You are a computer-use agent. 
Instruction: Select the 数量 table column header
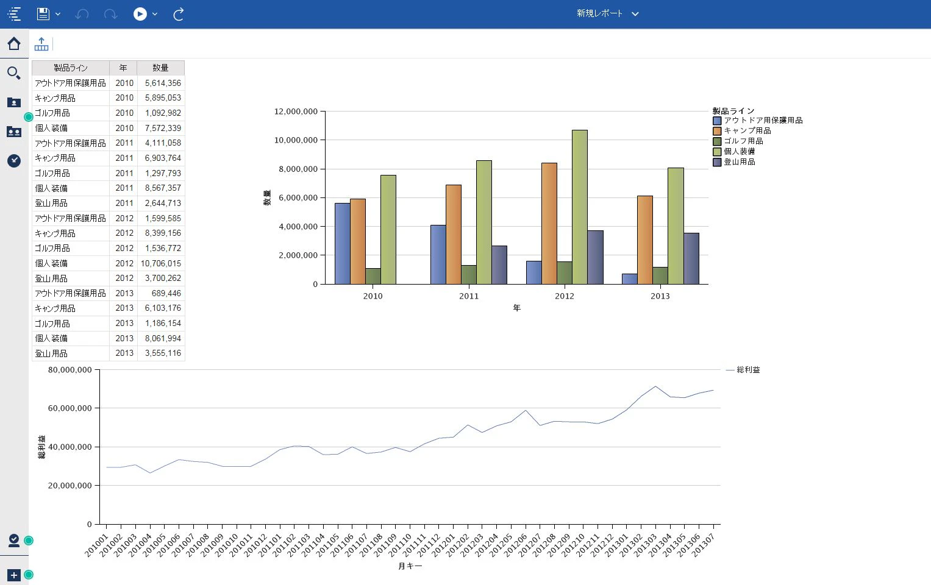pos(160,68)
